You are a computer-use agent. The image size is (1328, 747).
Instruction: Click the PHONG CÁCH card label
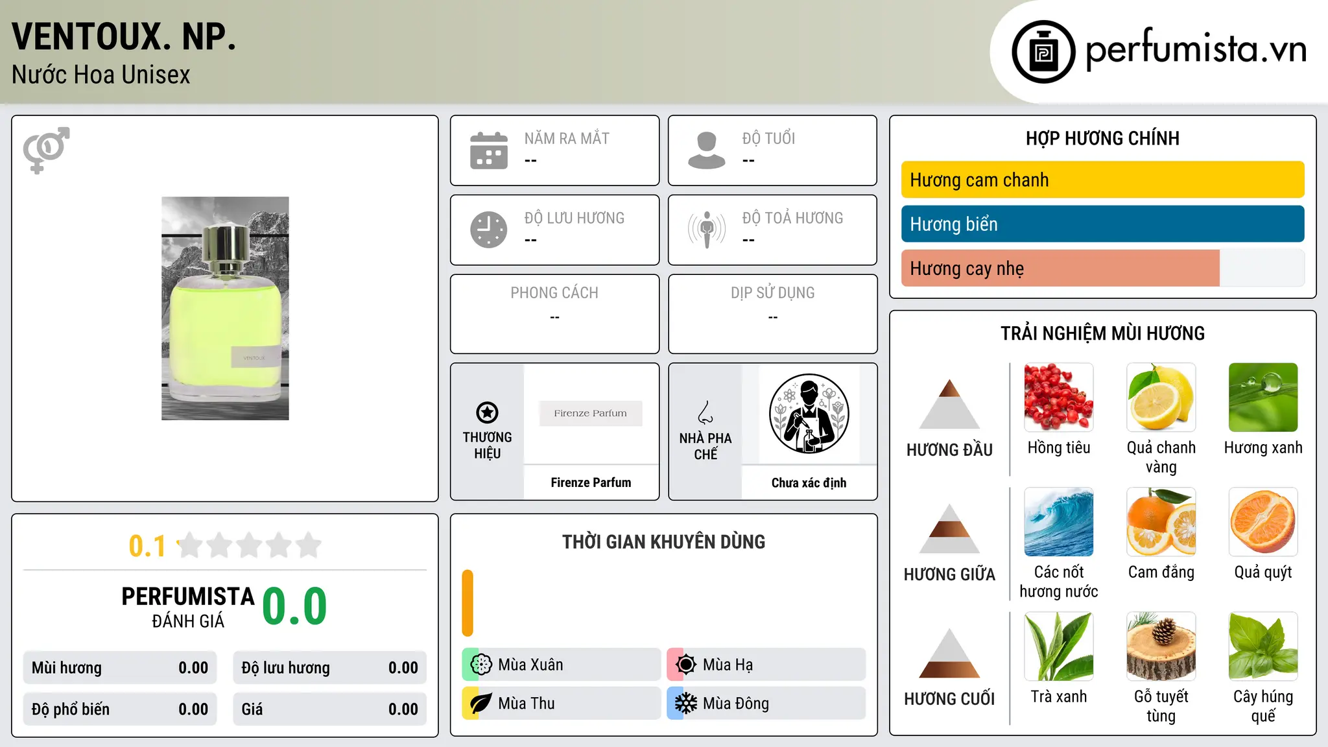(x=554, y=293)
